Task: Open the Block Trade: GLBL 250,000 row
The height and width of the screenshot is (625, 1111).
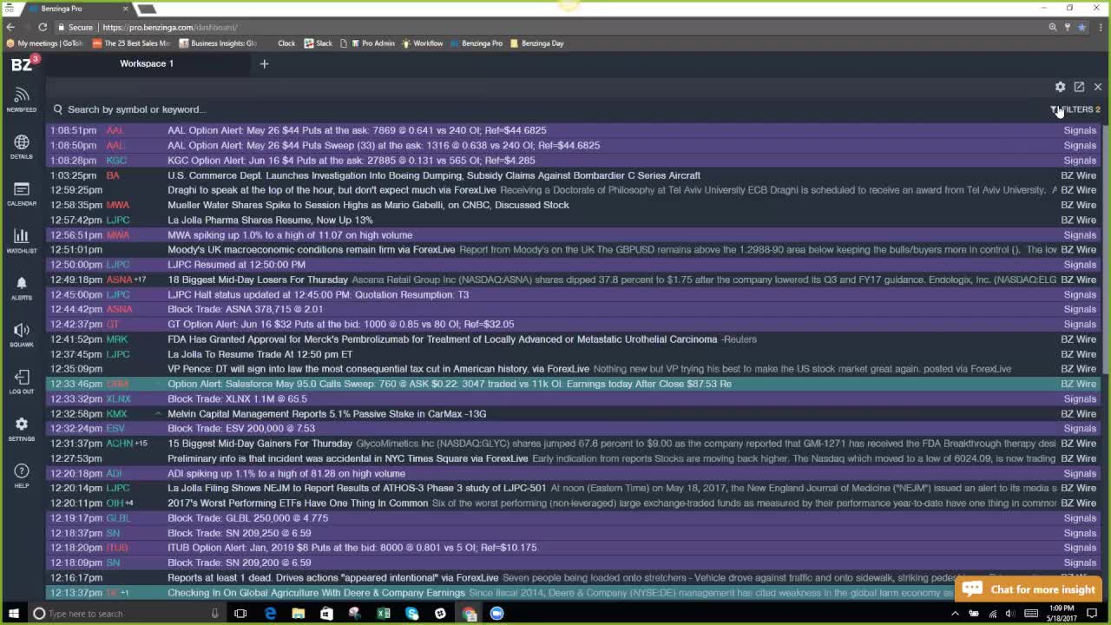Action: 574,518
